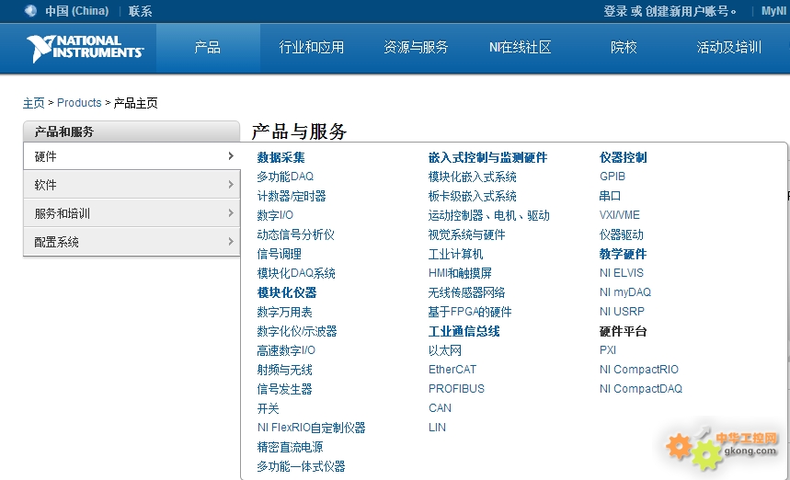Open the NI USRP link
790x480 pixels.
tap(622, 312)
